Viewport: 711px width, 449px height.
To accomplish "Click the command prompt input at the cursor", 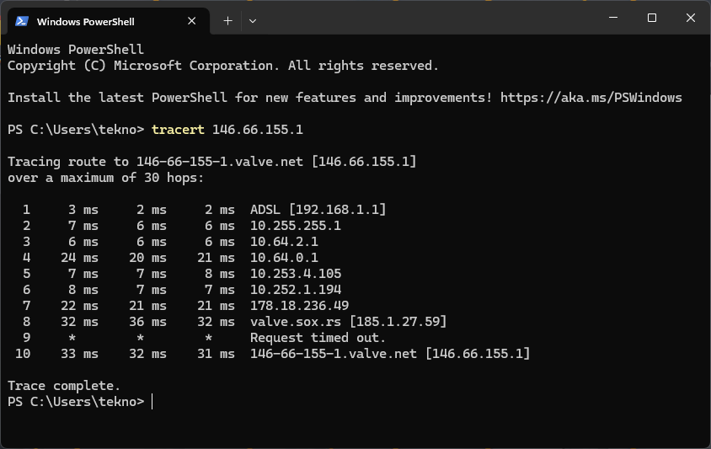I will pyautogui.click(x=152, y=402).
